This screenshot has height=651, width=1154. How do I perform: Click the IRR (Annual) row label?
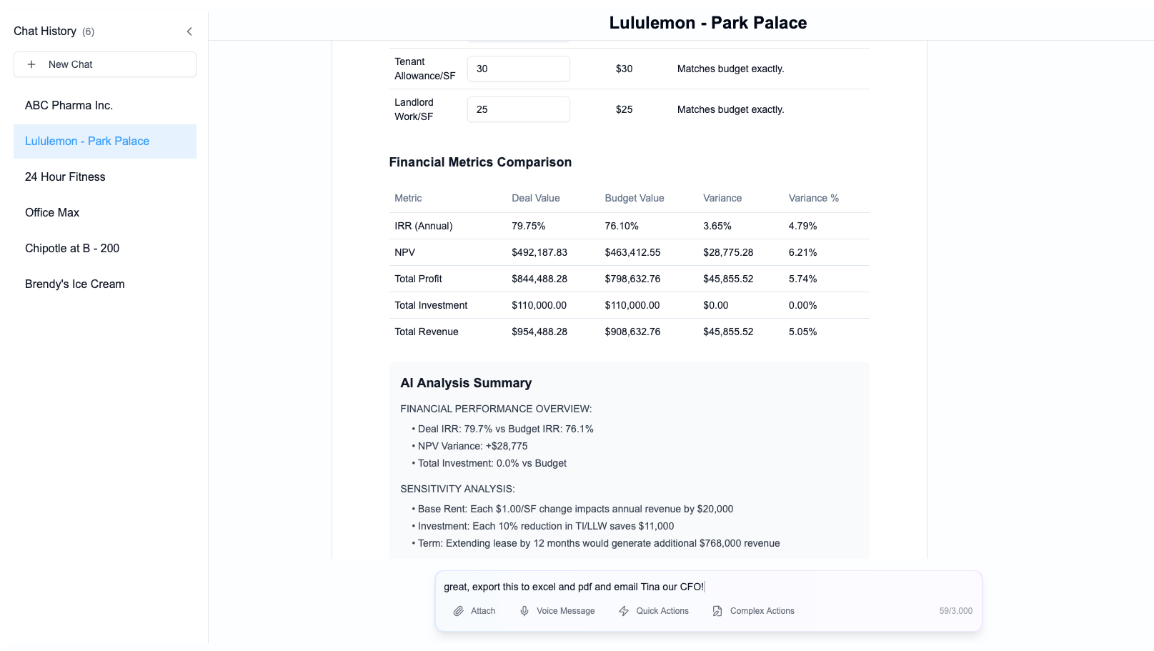point(424,226)
